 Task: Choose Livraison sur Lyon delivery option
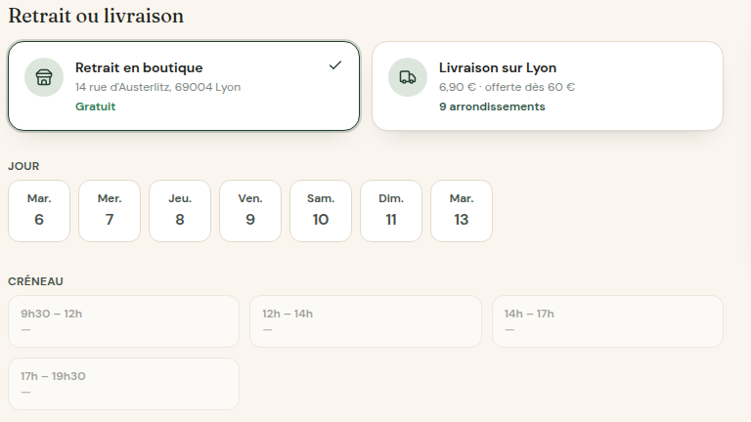point(548,86)
